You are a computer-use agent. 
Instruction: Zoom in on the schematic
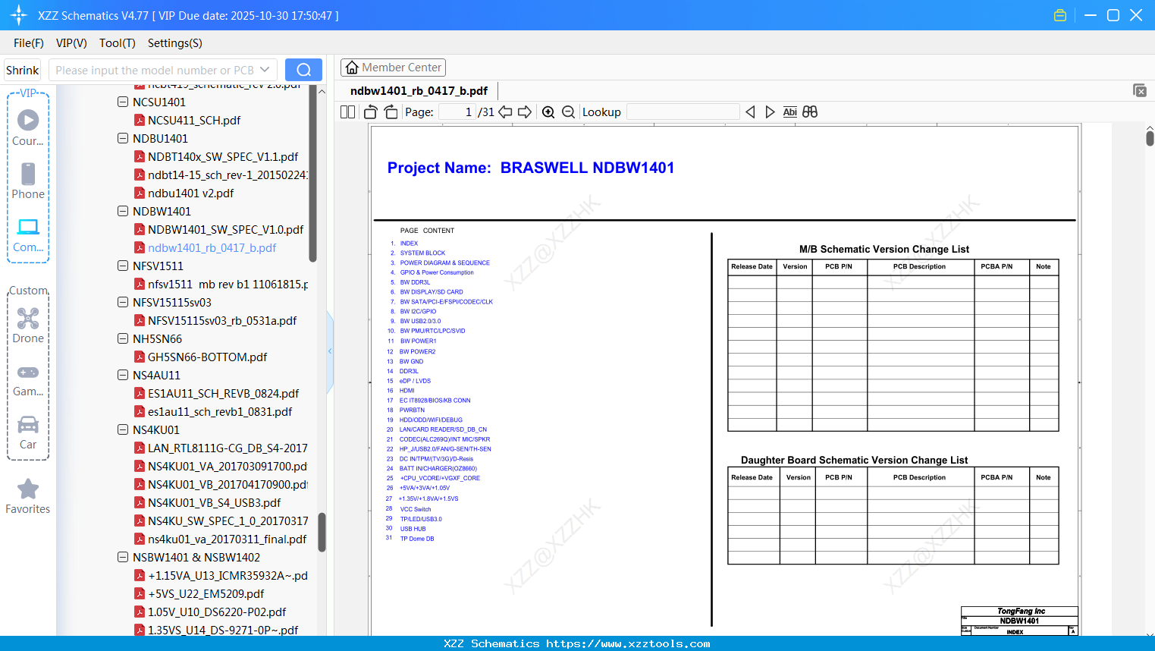pos(548,112)
